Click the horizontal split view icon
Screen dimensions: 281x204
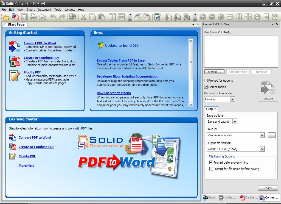[121, 17]
